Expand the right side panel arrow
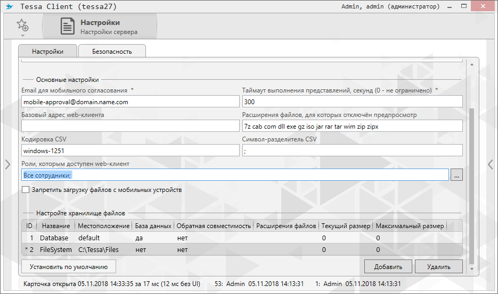 pyautogui.click(x=491, y=165)
